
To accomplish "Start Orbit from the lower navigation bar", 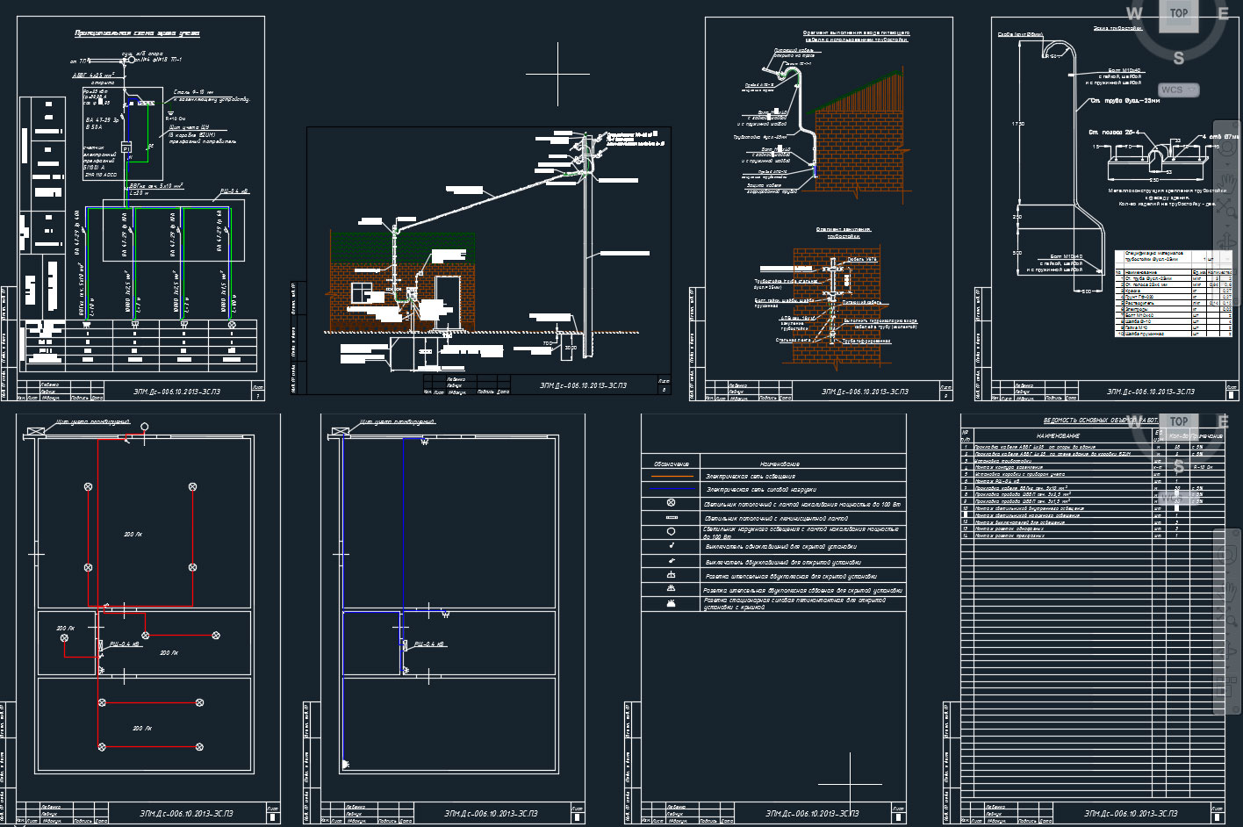I will click(1227, 652).
